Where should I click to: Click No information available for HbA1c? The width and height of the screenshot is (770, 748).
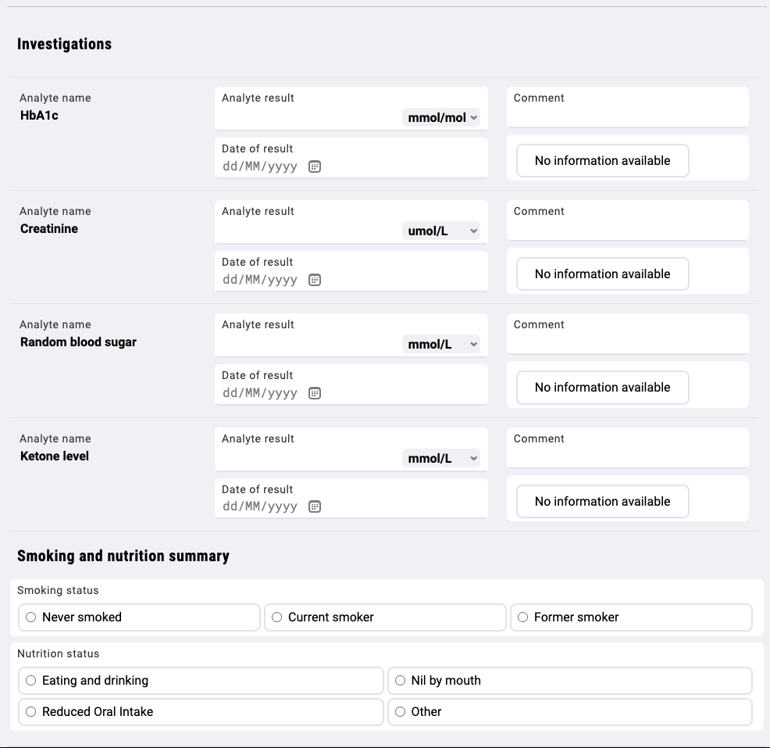click(602, 160)
